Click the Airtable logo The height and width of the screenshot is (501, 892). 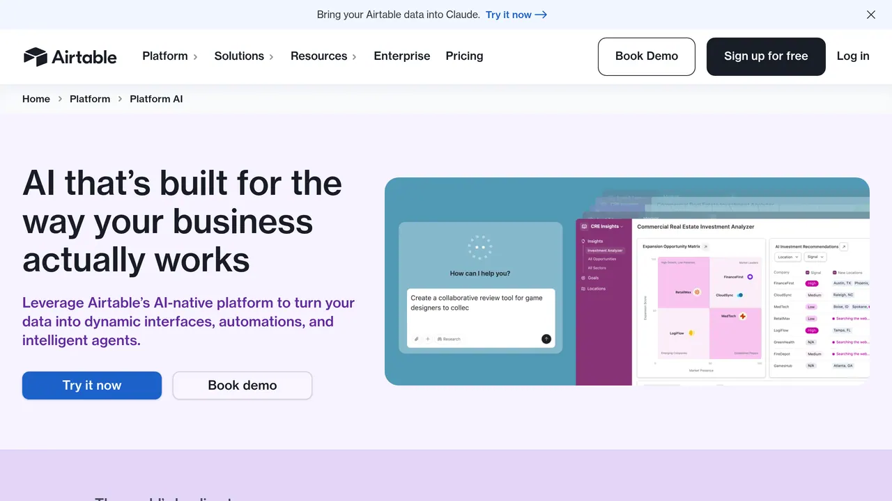tap(70, 56)
